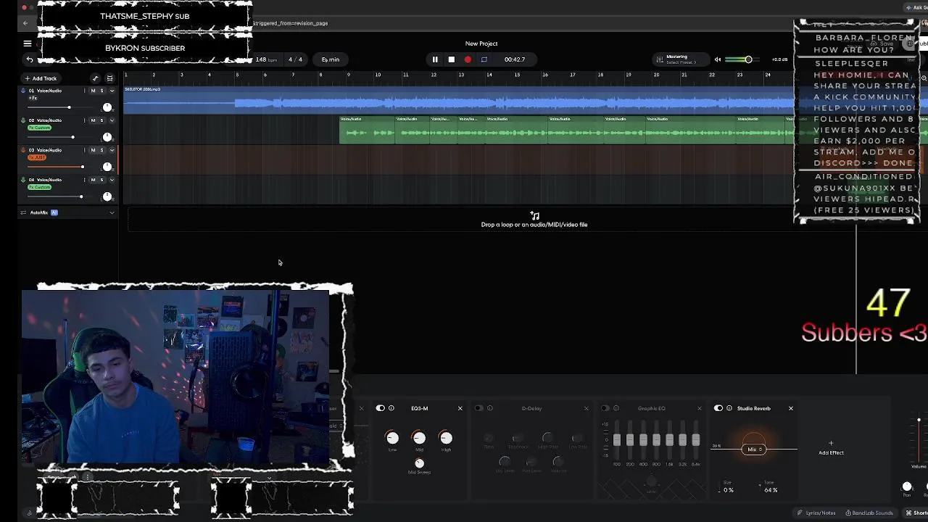Click the Studio Reverb Mix control
The width and height of the screenshot is (928, 522).
pos(754,449)
